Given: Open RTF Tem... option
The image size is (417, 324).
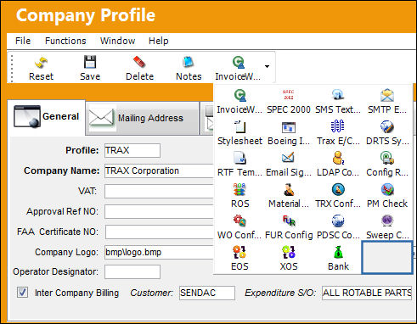Looking at the screenshot, I should coord(239,164).
